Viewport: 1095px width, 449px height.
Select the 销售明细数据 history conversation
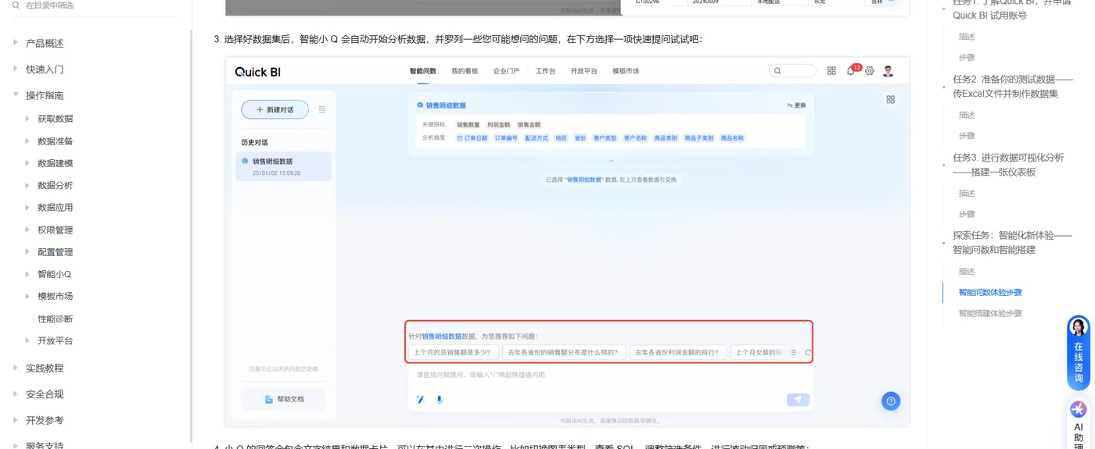pyautogui.click(x=283, y=166)
